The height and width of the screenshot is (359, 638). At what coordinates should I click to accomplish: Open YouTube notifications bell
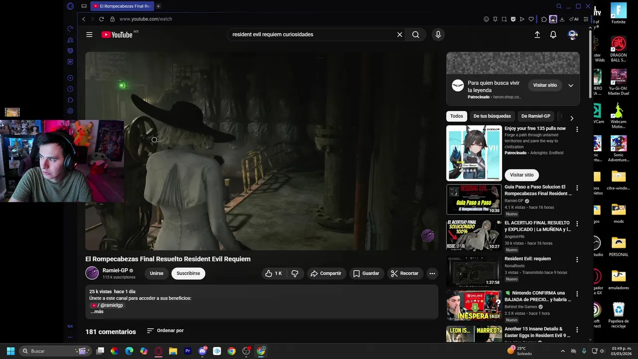pyautogui.click(x=553, y=34)
